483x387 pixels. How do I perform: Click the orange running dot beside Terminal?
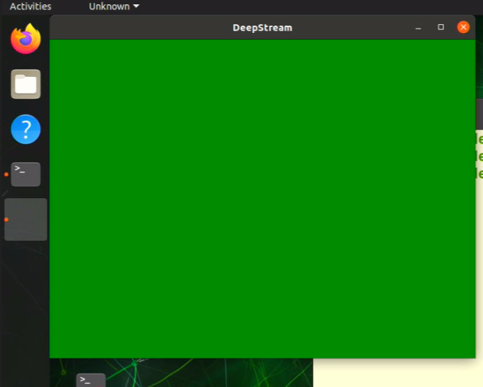6,174
